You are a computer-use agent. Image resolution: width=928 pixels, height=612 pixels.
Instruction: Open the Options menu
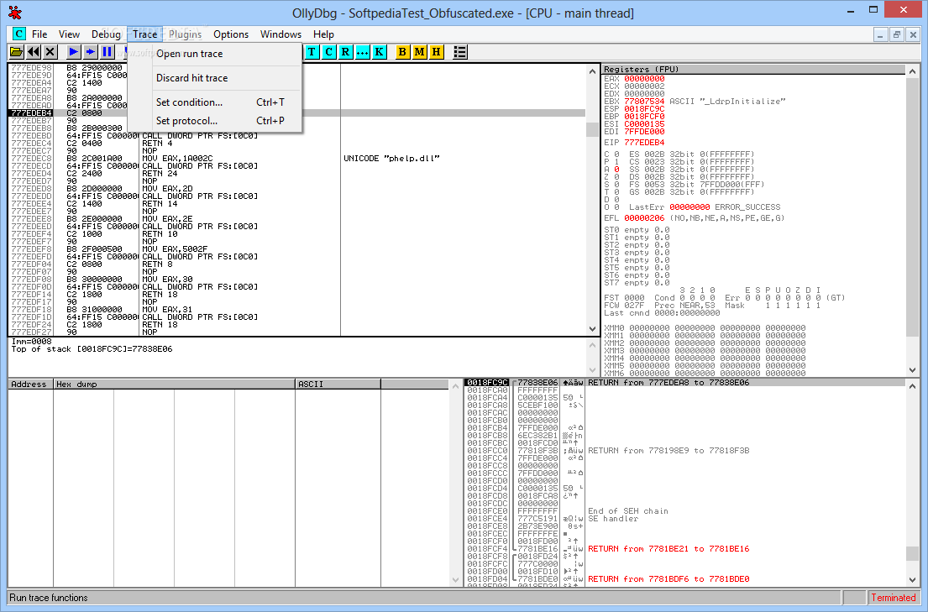(x=231, y=34)
